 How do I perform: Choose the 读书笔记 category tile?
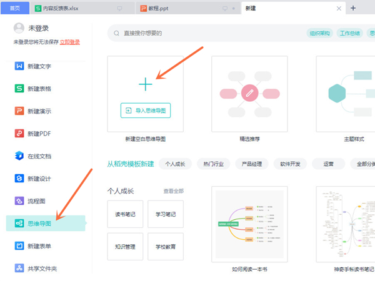125,214
